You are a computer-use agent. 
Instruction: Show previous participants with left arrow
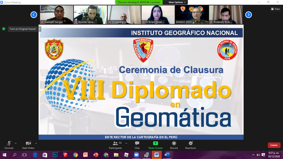(34, 14)
